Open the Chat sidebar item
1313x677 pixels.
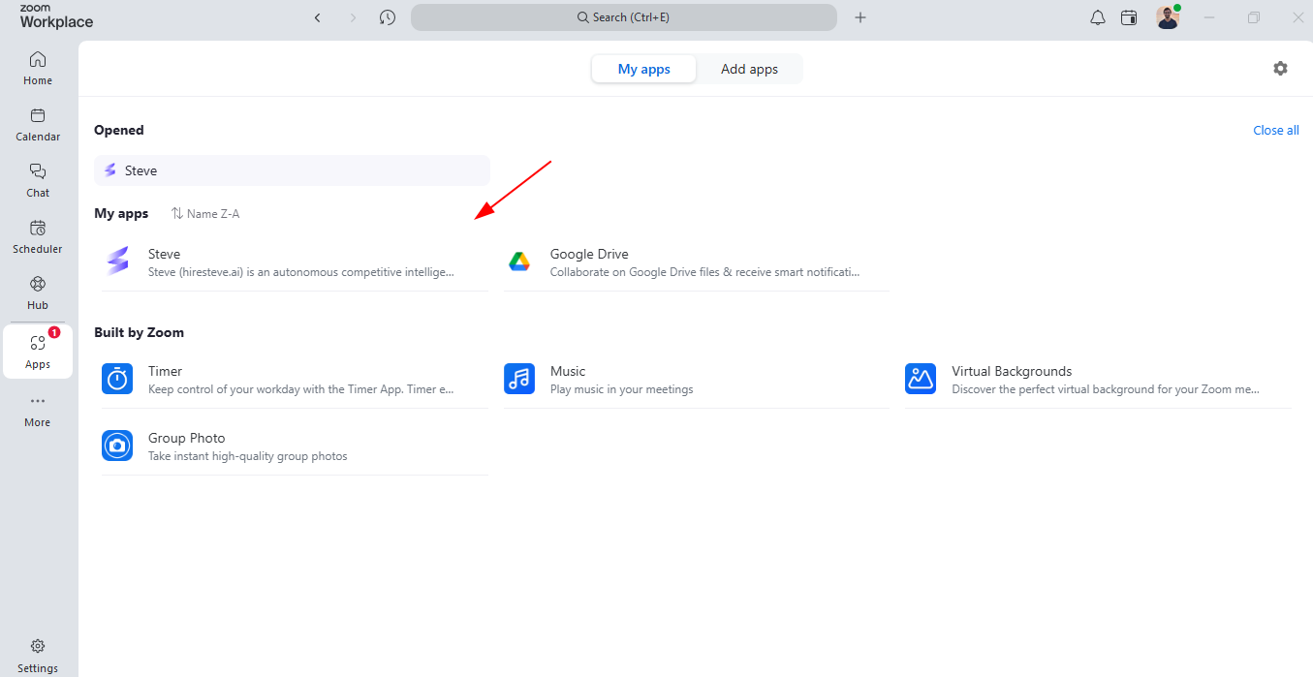38,180
